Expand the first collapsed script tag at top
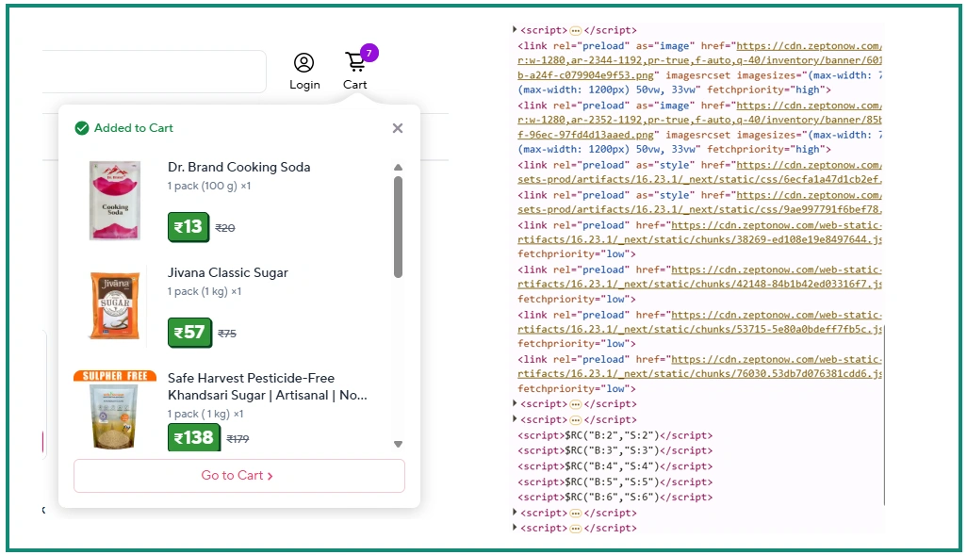Image resolution: width=967 pixels, height=555 pixels. click(x=515, y=29)
